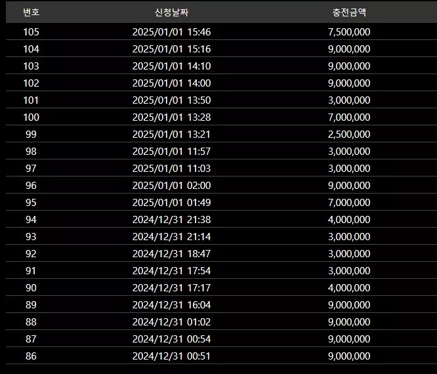The height and width of the screenshot is (374, 437).
Task: Click row number 103
Action: [31, 66]
